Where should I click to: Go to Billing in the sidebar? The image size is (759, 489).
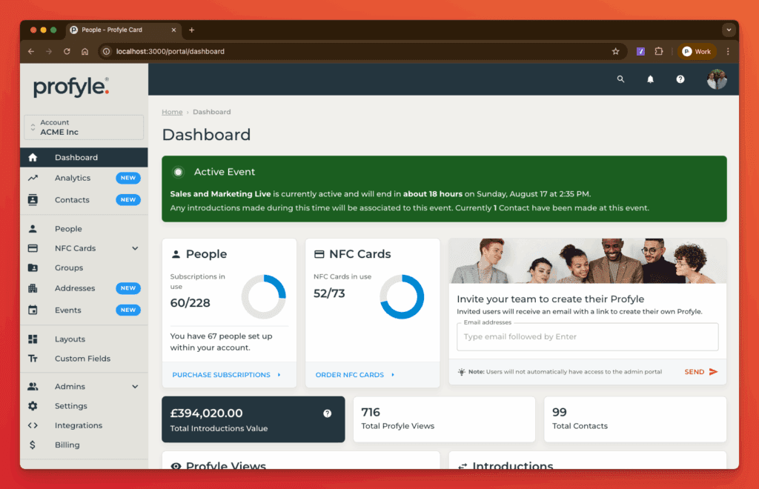[67, 445]
